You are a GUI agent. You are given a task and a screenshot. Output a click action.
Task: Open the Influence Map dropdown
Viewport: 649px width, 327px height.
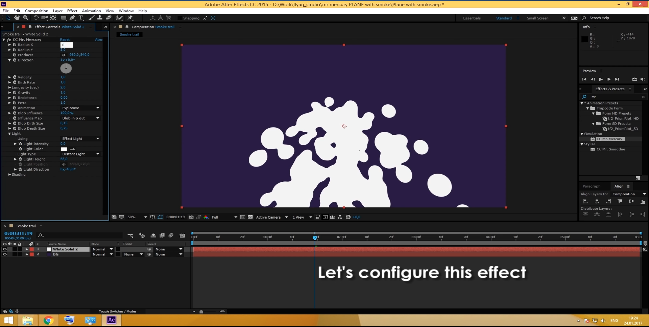[x=80, y=118]
